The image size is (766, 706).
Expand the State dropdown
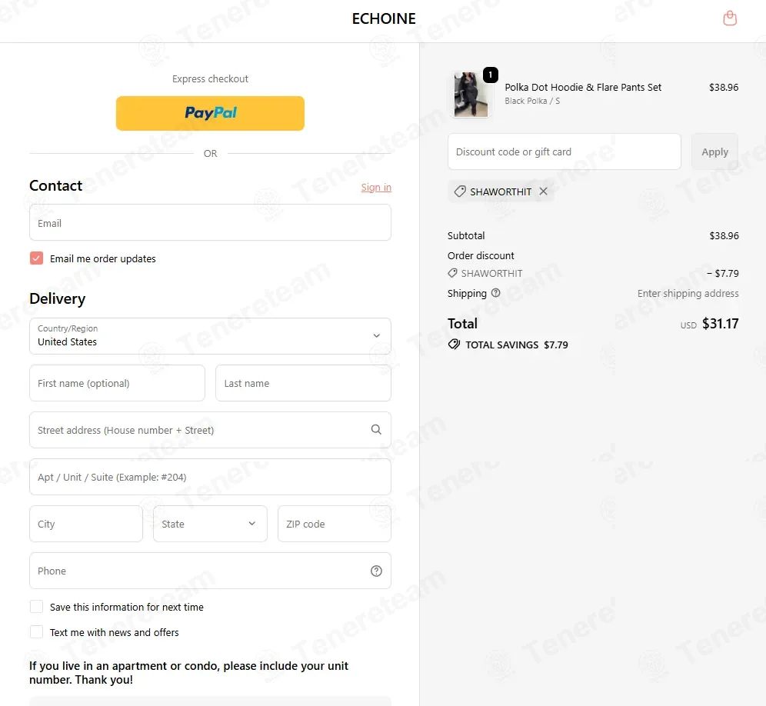[x=210, y=524]
